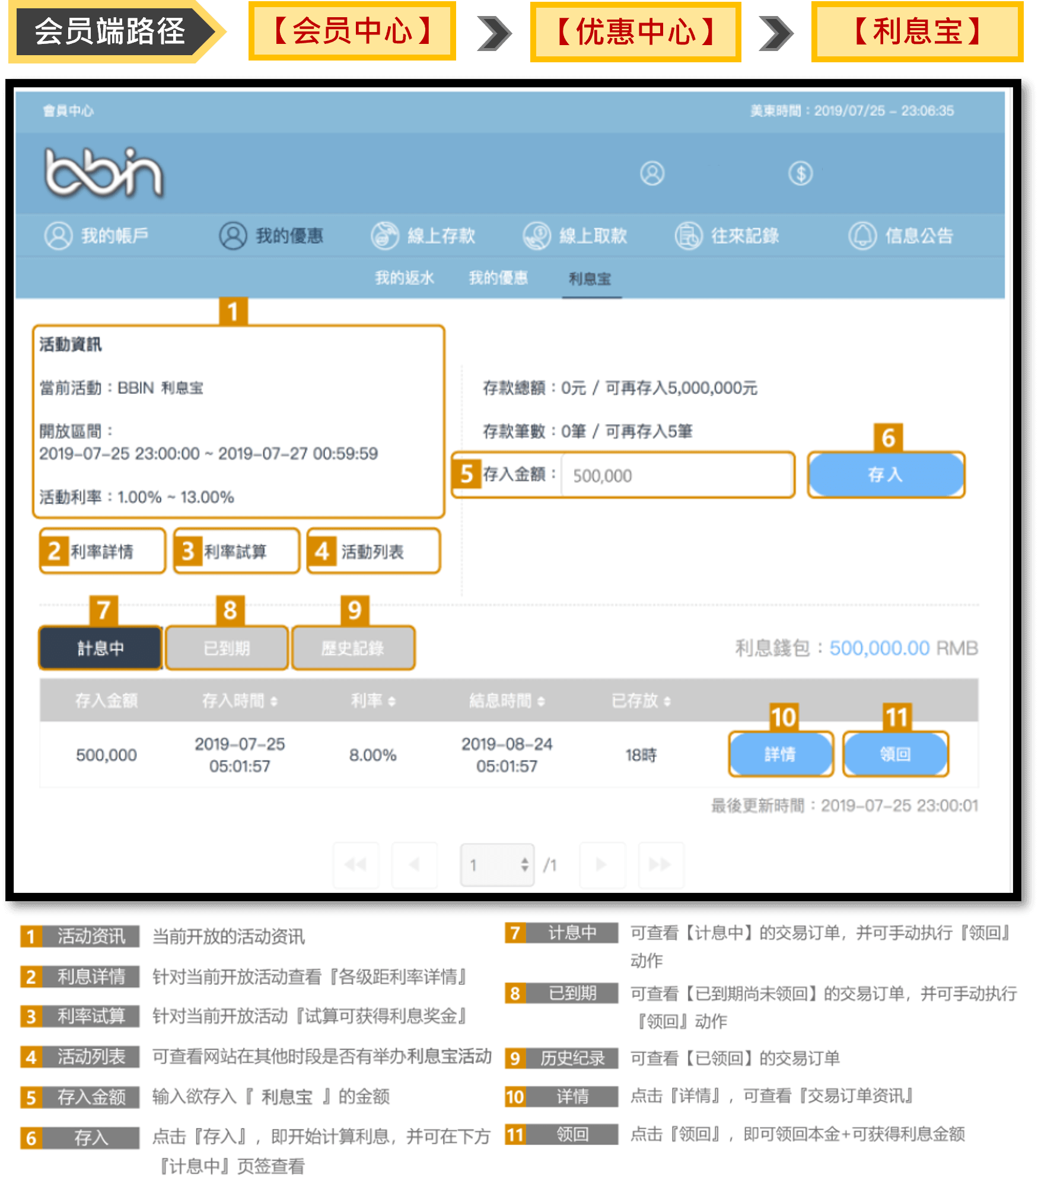Click 會員中心 label in top bar
Viewport: 1038px width, 1189px height.
tap(68, 110)
